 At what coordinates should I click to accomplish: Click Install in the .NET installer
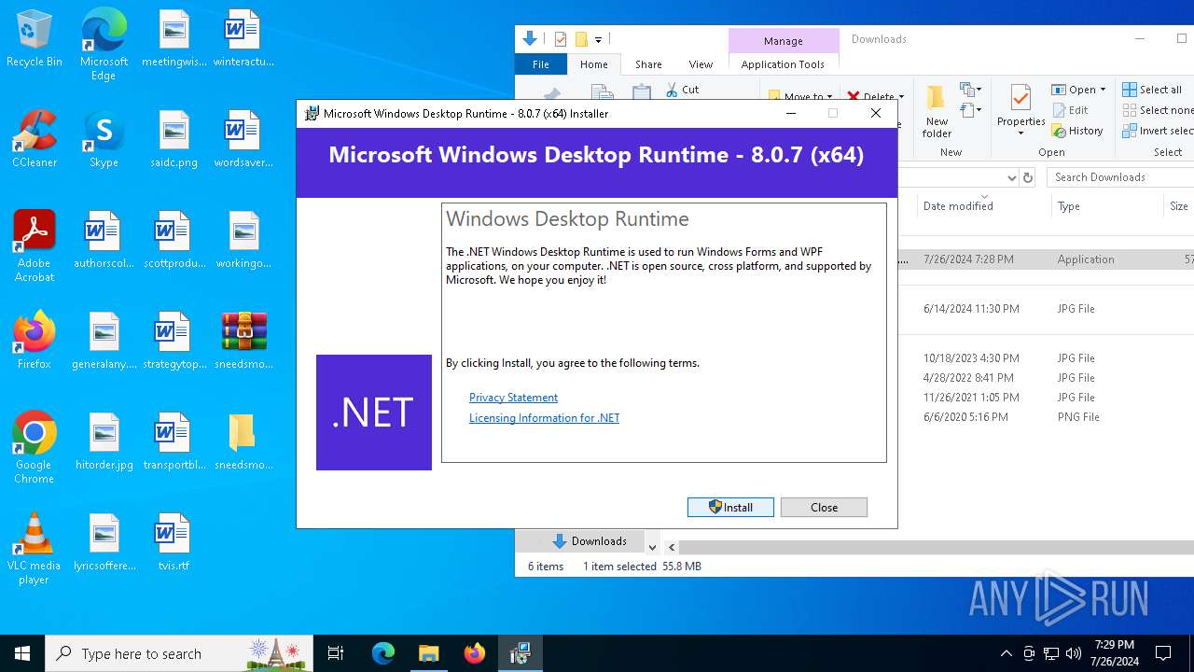(x=730, y=507)
